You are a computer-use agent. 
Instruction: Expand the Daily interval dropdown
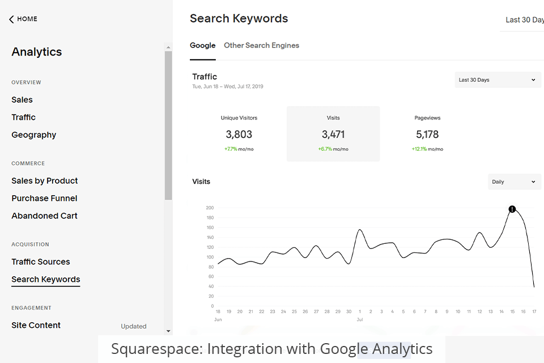pos(514,182)
